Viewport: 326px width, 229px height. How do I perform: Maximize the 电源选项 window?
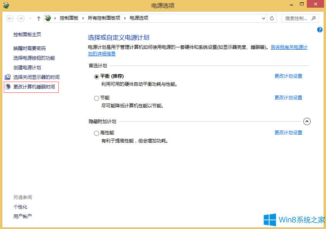pyautogui.click(x=302, y=4)
